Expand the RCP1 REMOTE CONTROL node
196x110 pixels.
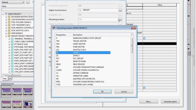(6, 28)
